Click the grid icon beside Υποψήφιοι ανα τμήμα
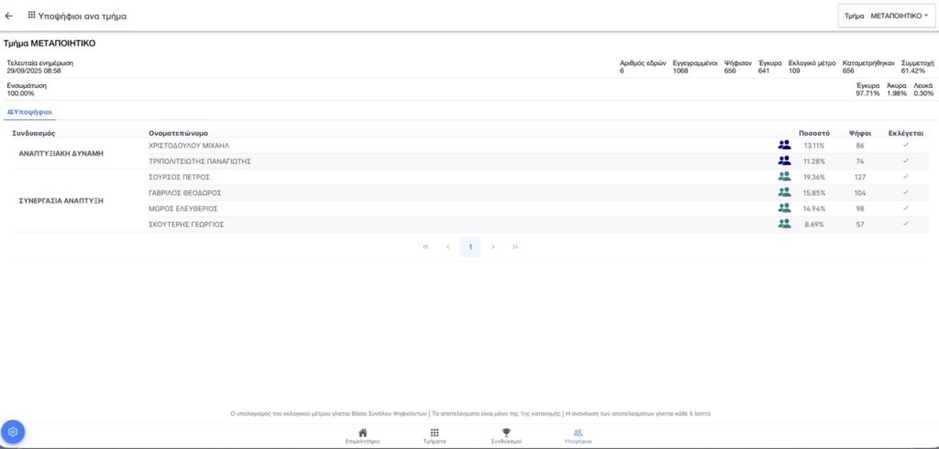The height and width of the screenshot is (449, 939). click(x=32, y=16)
